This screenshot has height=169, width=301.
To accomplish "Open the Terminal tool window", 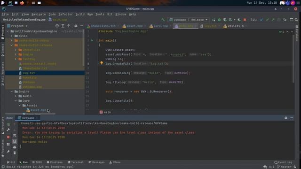I will tap(76, 162).
